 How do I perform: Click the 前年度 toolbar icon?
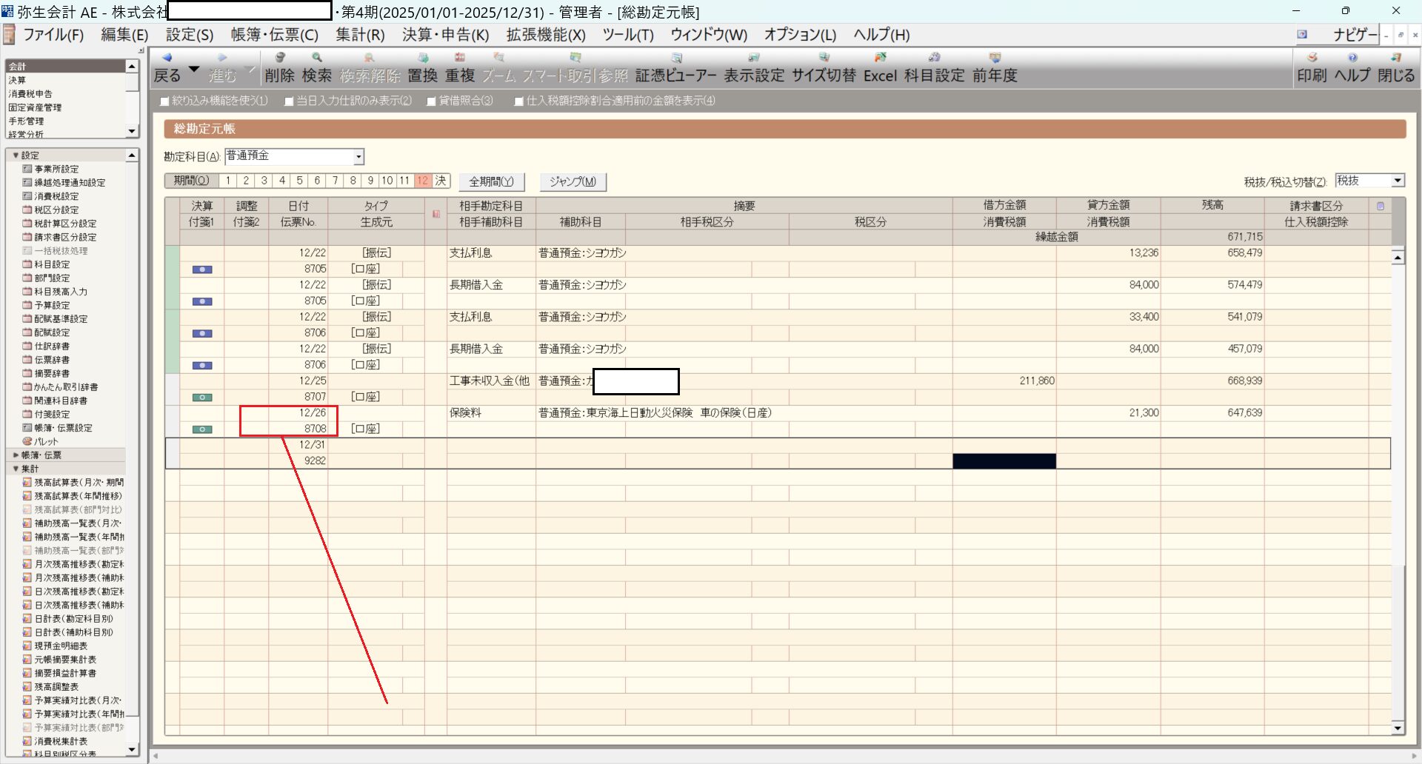[x=995, y=67]
